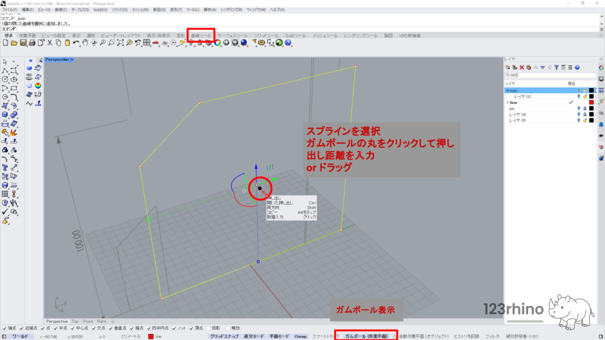Toggle the 近接点 osnap checkbox
The height and width of the screenshot is (340, 605).
[x=22, y=328]
